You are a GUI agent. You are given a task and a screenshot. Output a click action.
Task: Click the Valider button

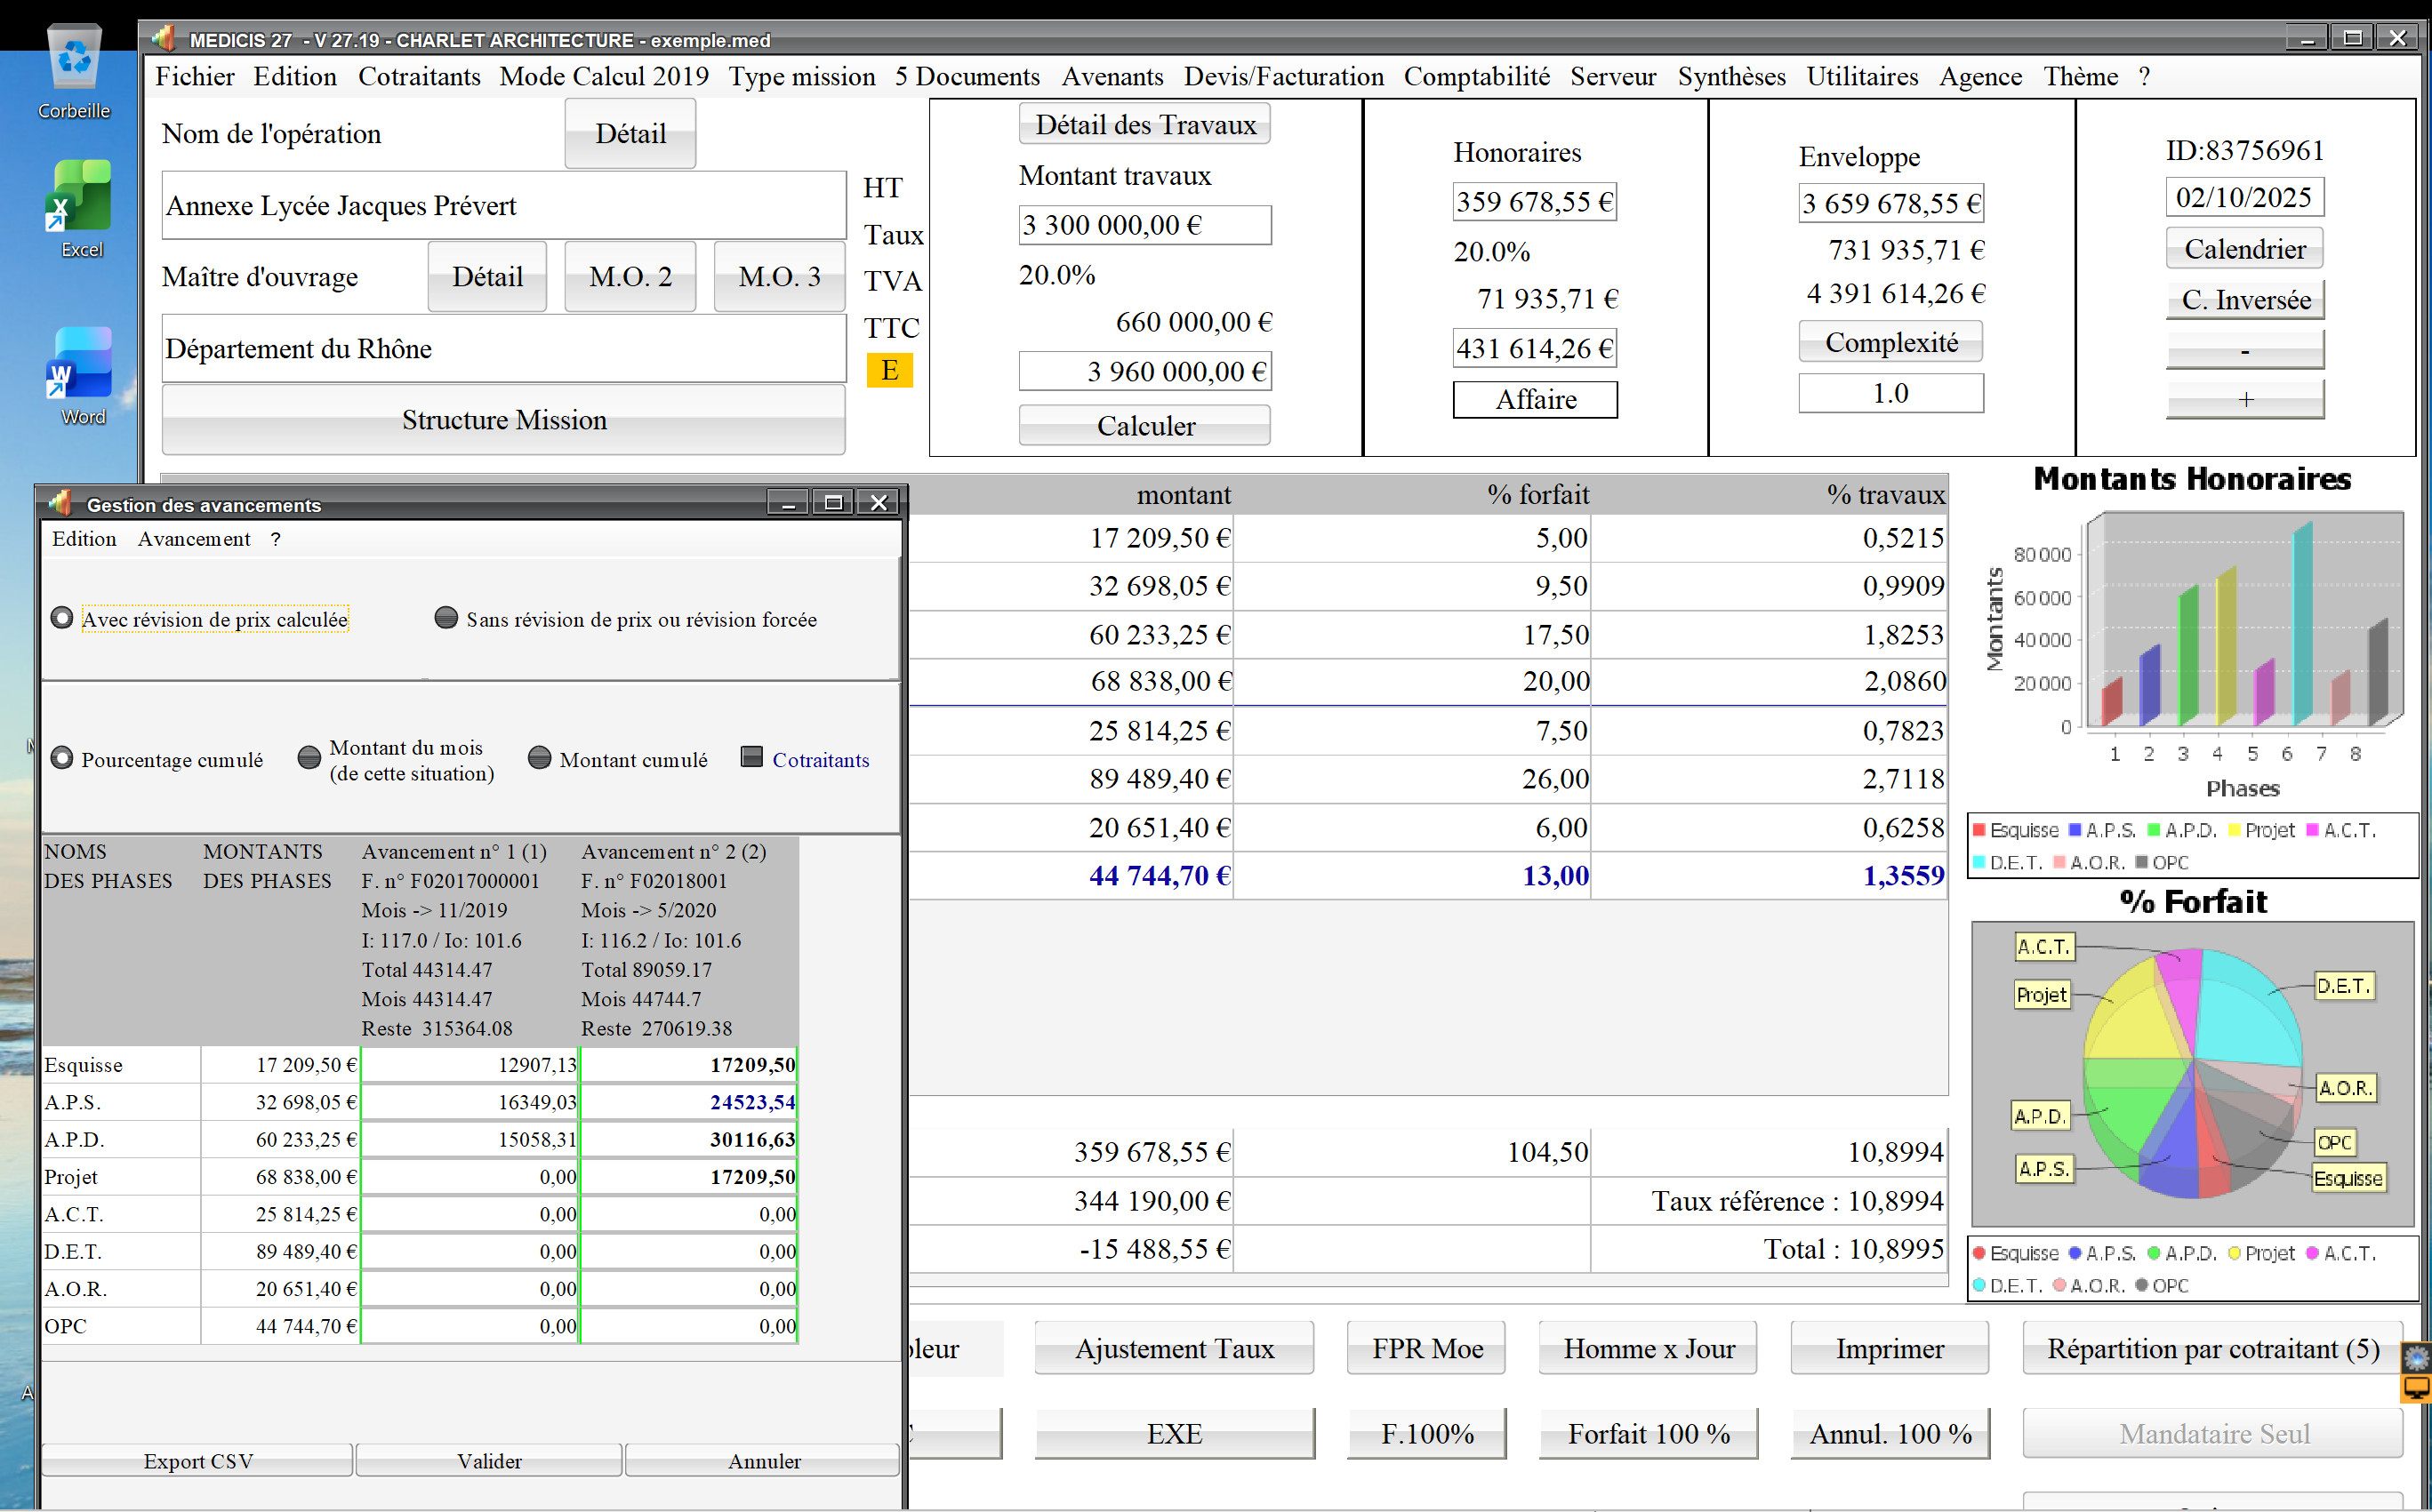coord(489,1461)
